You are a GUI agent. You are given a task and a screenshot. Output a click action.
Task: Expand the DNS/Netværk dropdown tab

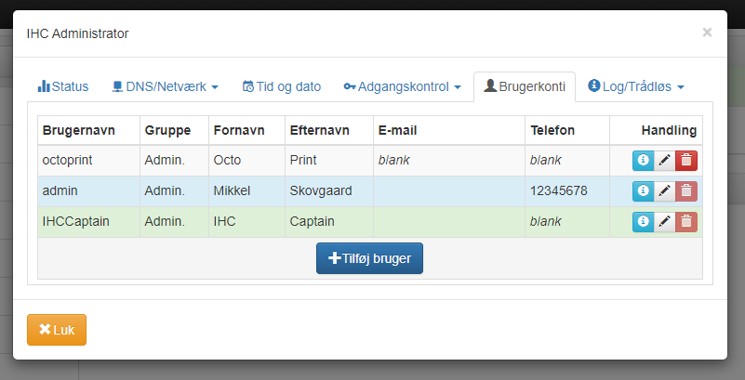click(165, 86)
